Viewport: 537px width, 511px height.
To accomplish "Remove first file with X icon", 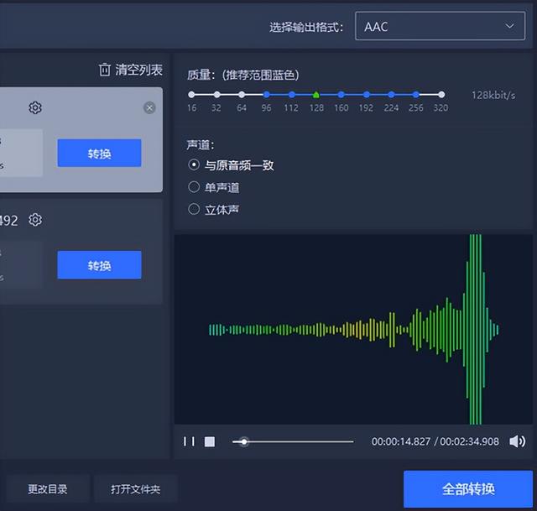I will coord(149,107).
